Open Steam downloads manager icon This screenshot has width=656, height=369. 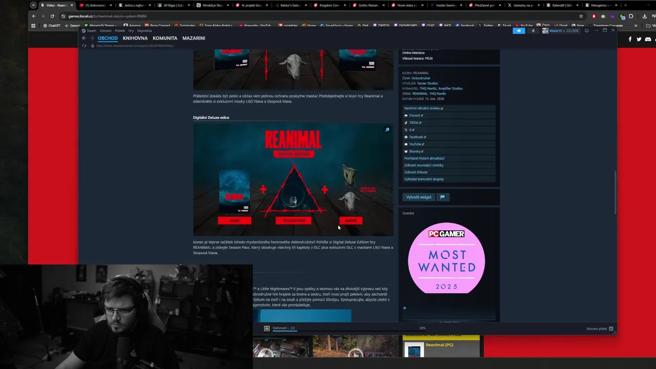click(267, 328)
